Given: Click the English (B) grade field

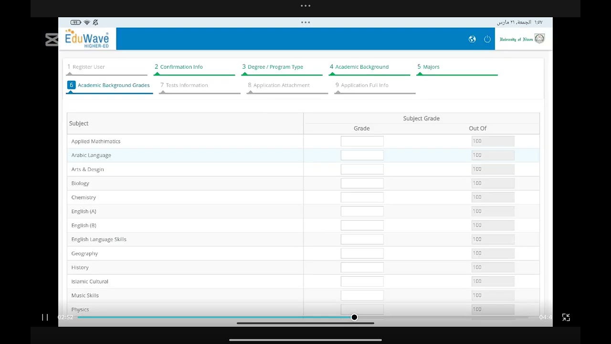Looking at the screenshot, I should point(362,225).
